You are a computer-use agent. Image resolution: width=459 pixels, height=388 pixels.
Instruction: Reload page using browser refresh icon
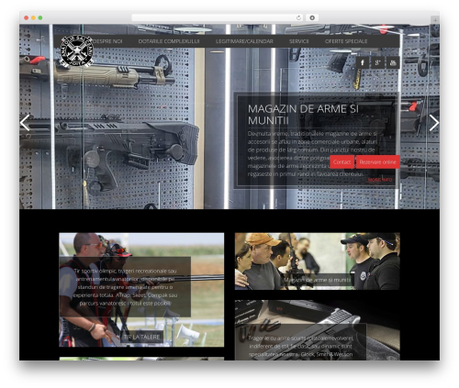click(x=298, y=17)
